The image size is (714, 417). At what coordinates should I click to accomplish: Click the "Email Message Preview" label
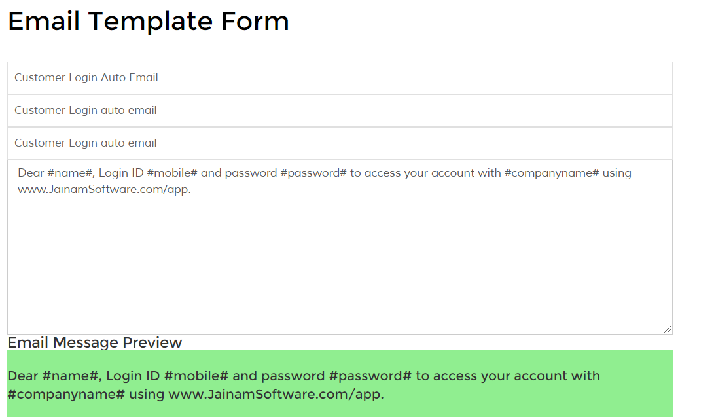click(x=95, y=342)
